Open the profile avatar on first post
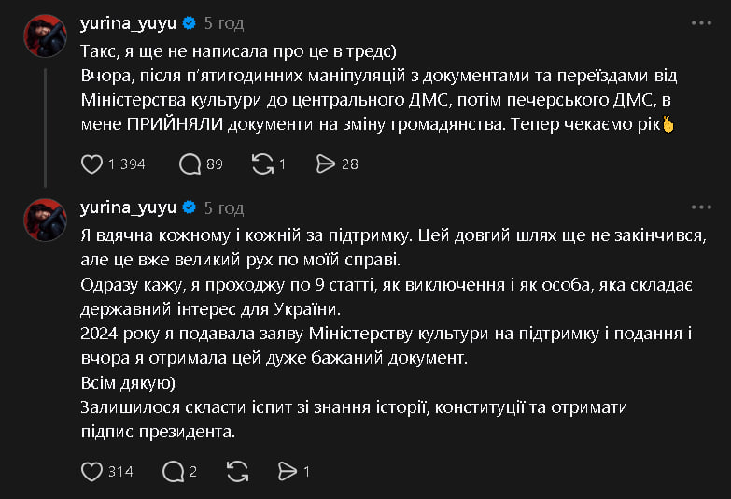Viewport: 731px width, 499px height. pyautogui.click(x=46, y=36)
